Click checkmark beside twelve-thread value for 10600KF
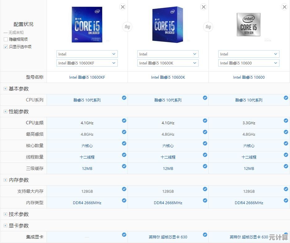The width and height of the screenshot is (290, 243). [x=124, y=155]
